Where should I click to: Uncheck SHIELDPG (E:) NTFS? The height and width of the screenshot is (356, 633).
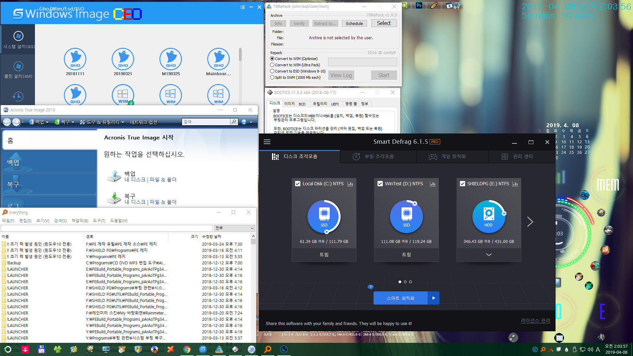pyautogui.click(x=463, y=184)
